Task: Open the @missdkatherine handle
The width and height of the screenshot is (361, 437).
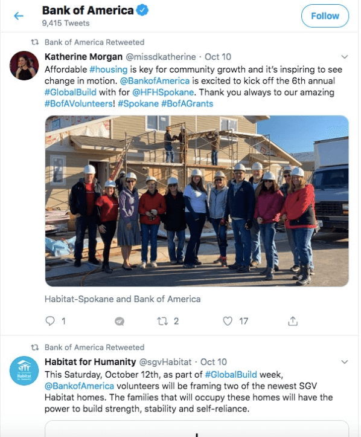Action: (161, 57)
